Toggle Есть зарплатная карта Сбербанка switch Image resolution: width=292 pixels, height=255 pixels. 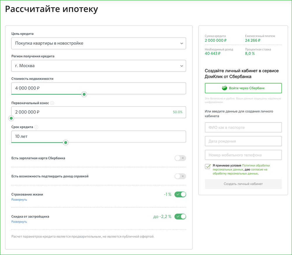click(180, 158)
